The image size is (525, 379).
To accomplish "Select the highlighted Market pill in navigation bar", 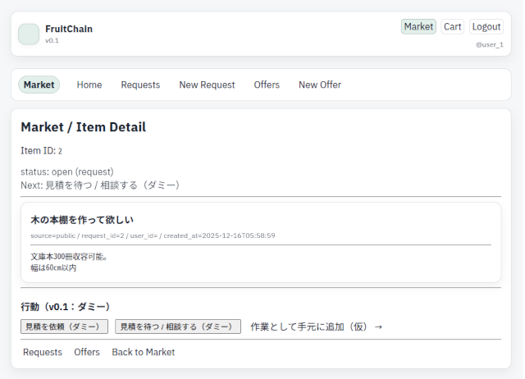I will click(x=39, y=84).
